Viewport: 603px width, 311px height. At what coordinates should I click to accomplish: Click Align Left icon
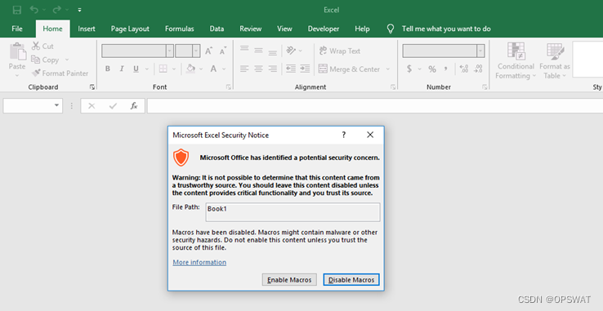pos(244,69)
